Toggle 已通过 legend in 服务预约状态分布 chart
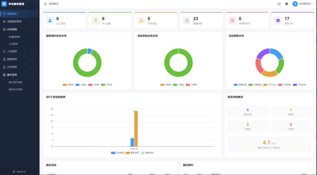This screenshot has height=175, width=317. point(81,85)
